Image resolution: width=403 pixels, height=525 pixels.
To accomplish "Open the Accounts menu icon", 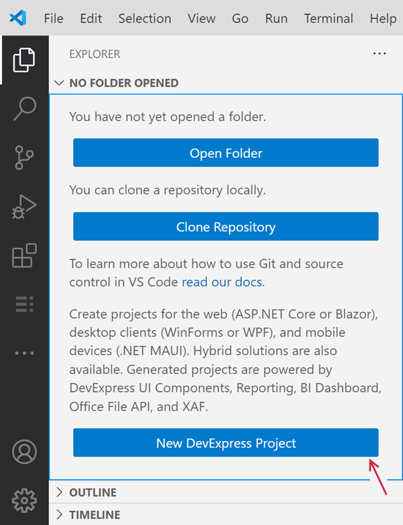I will [24, 452].
